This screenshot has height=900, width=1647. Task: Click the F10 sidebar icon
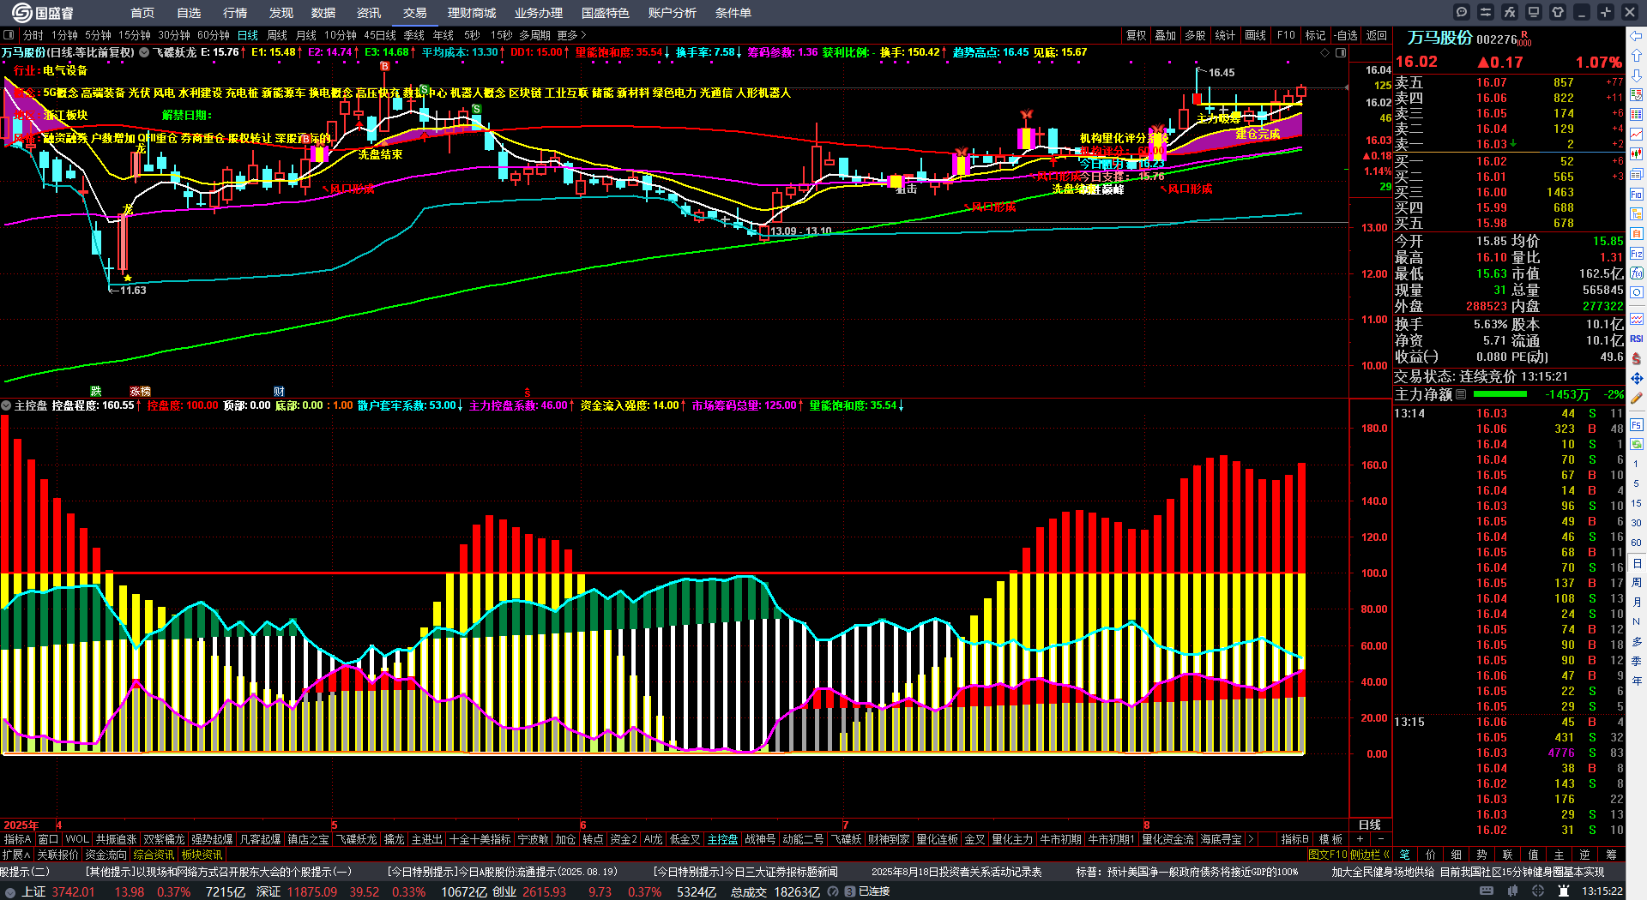[x=1637, y=195]
